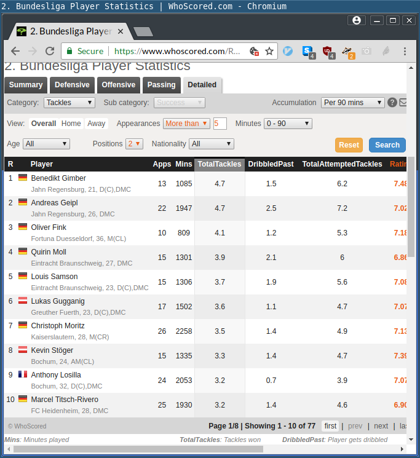Screen dimensions: 420x458
Task: Click the prev page link
Action: [x=355, y=426]
